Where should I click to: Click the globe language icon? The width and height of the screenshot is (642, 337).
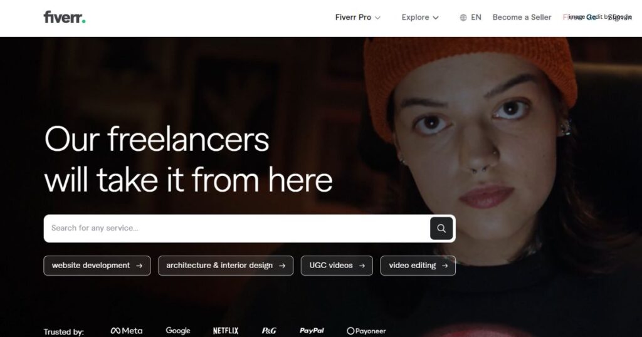[x=463, y=18]
